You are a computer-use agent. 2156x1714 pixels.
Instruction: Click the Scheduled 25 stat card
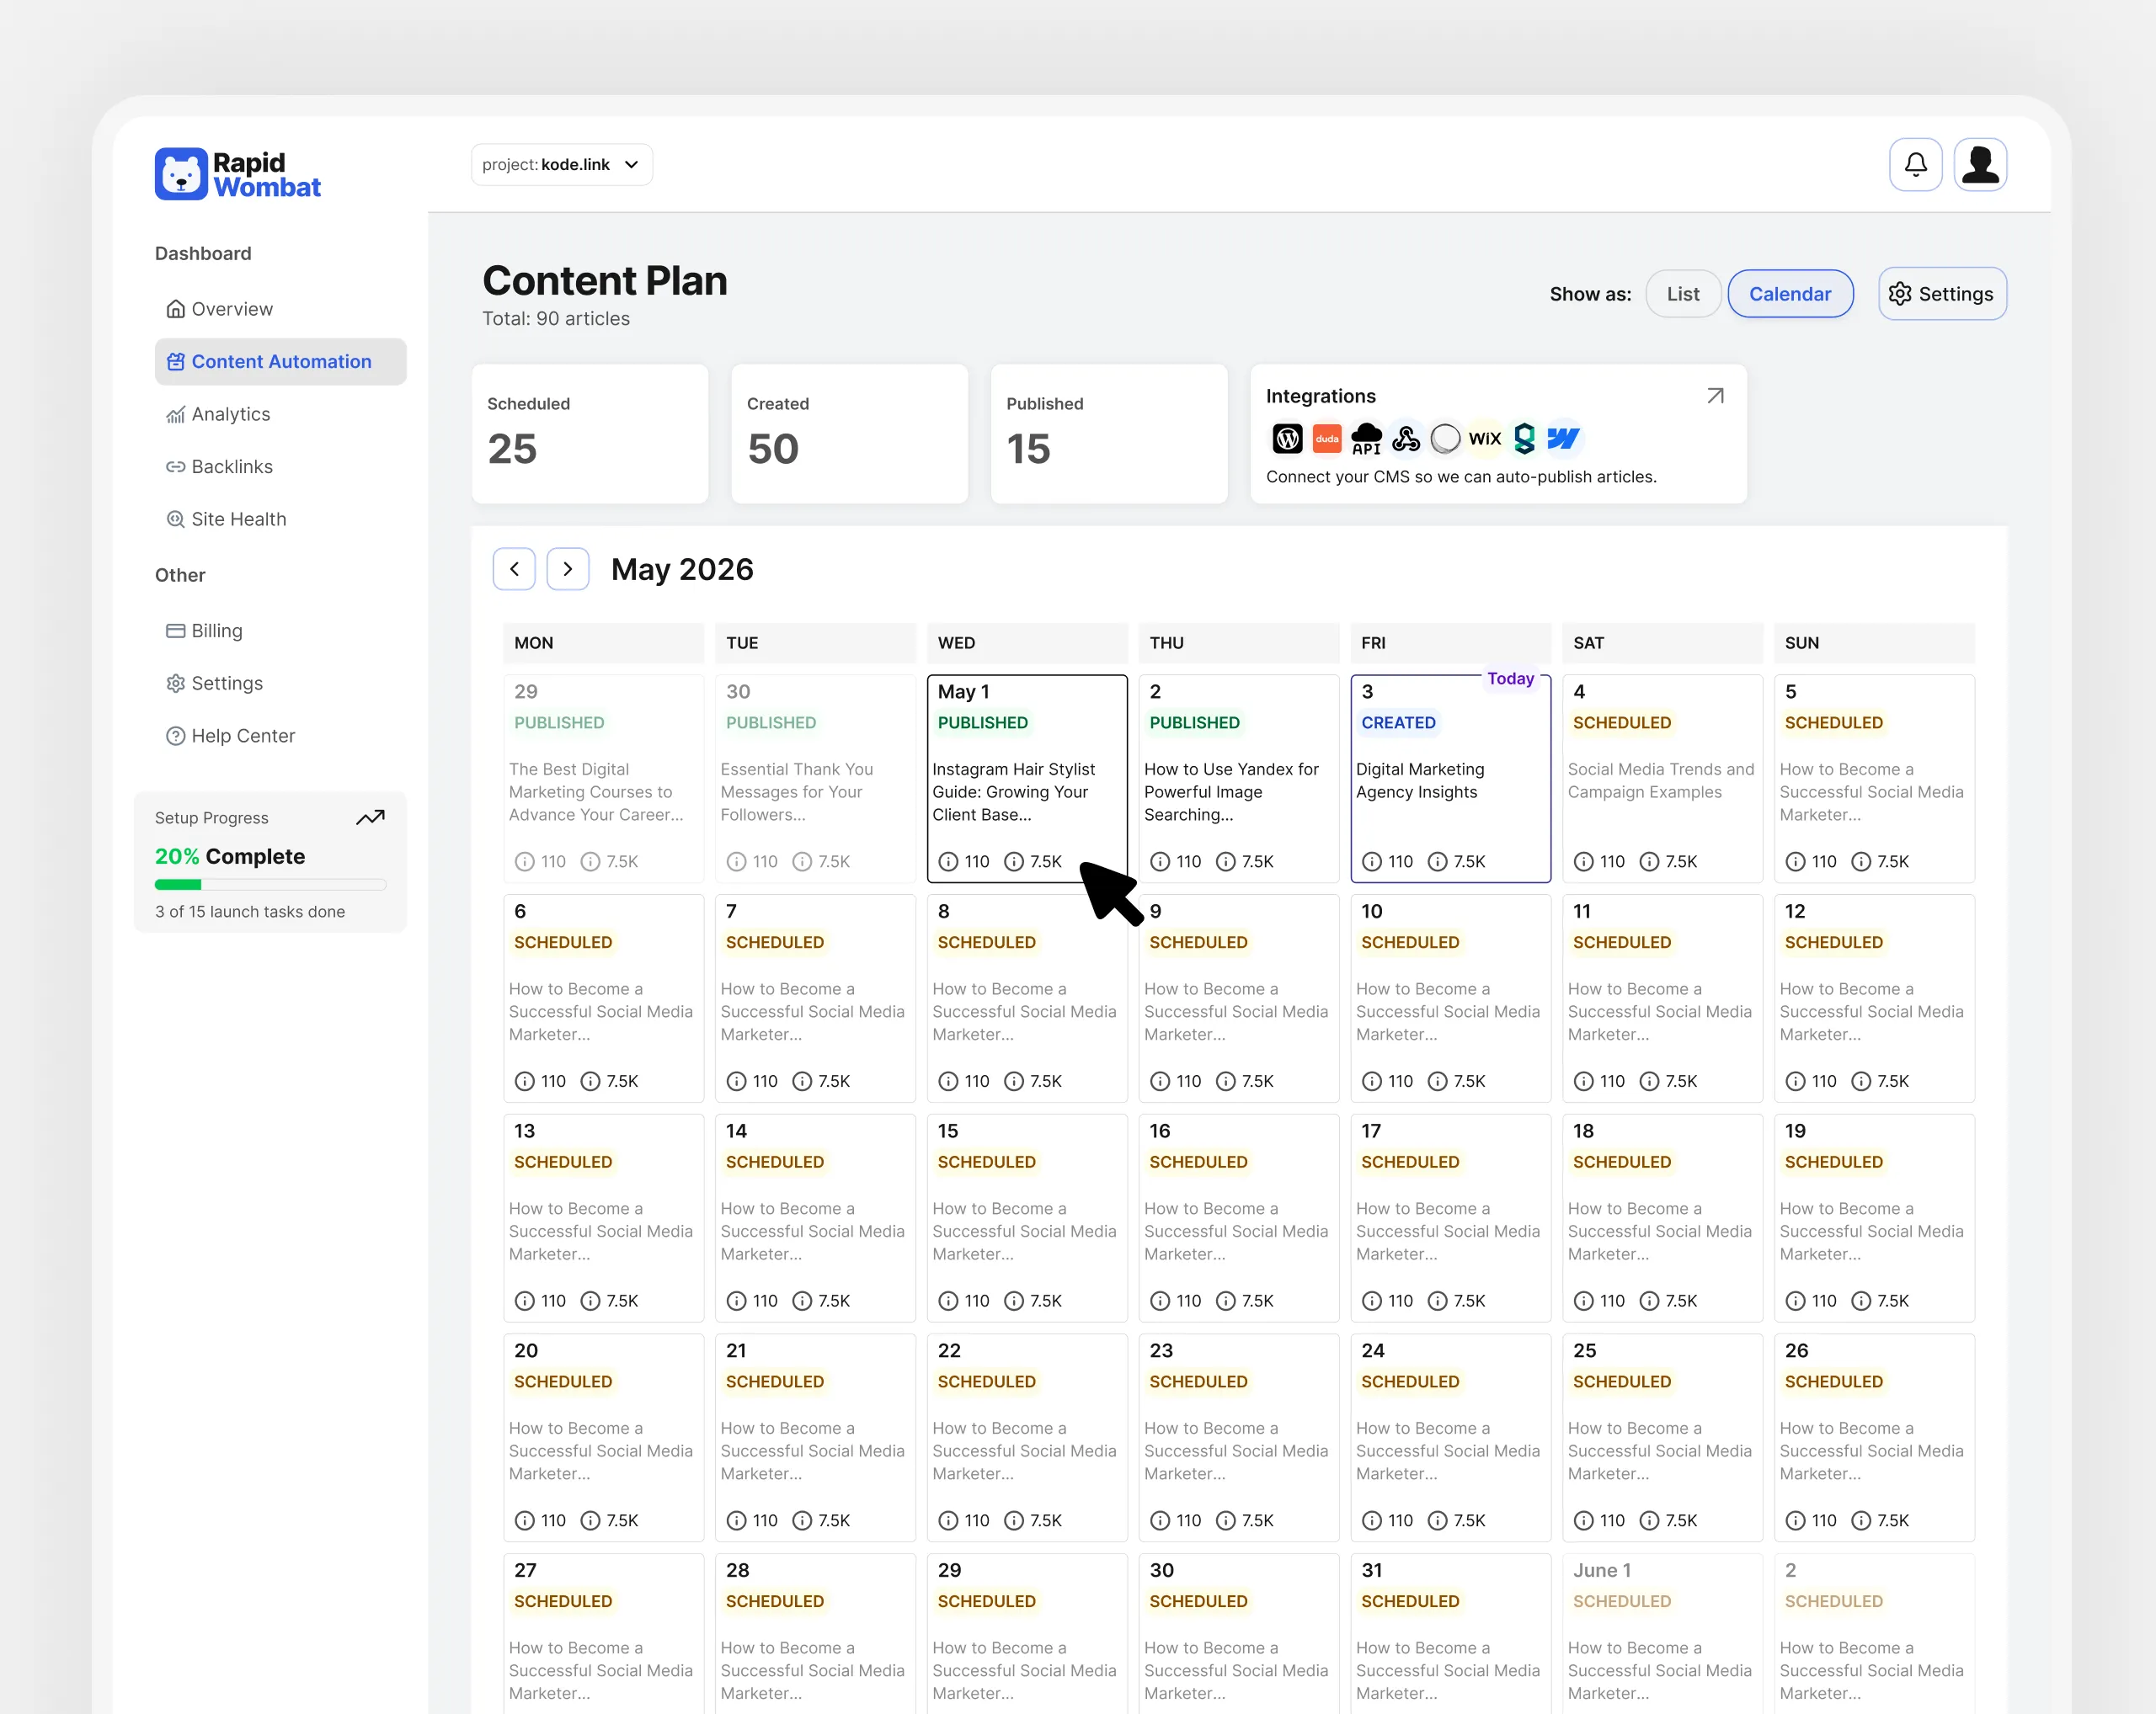(590, 434)
